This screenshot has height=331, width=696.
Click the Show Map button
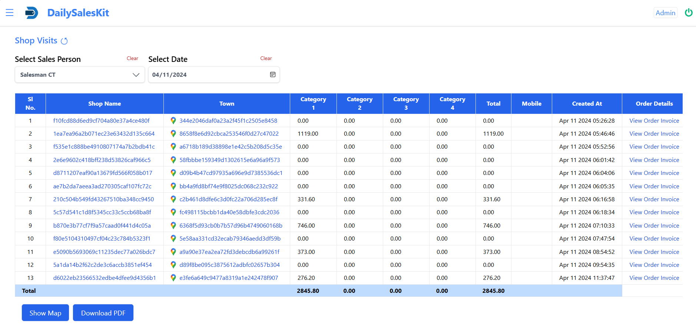click(x=45, y=313)
